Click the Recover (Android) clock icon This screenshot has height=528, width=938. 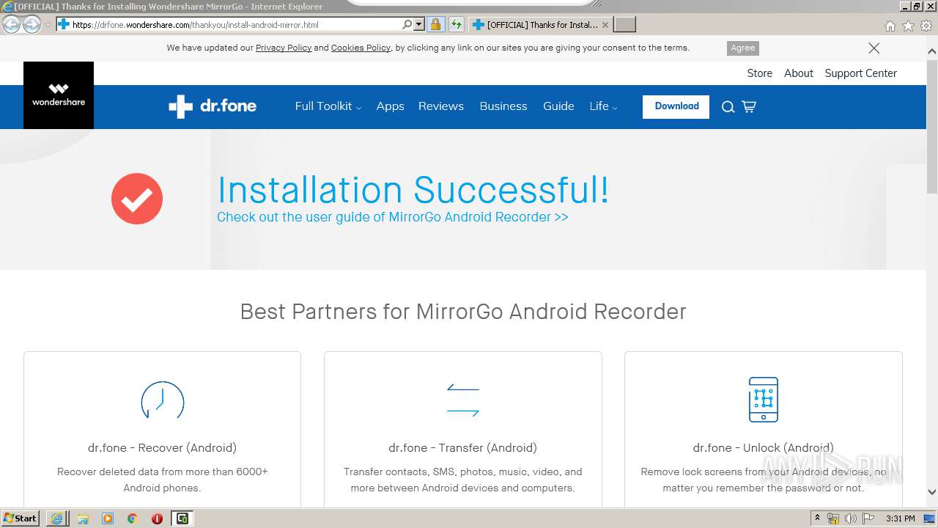[162, 401]
